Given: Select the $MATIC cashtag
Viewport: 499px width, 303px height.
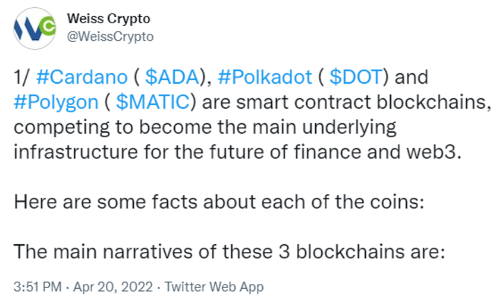Looking at the screenshot, I should (153, 102).
